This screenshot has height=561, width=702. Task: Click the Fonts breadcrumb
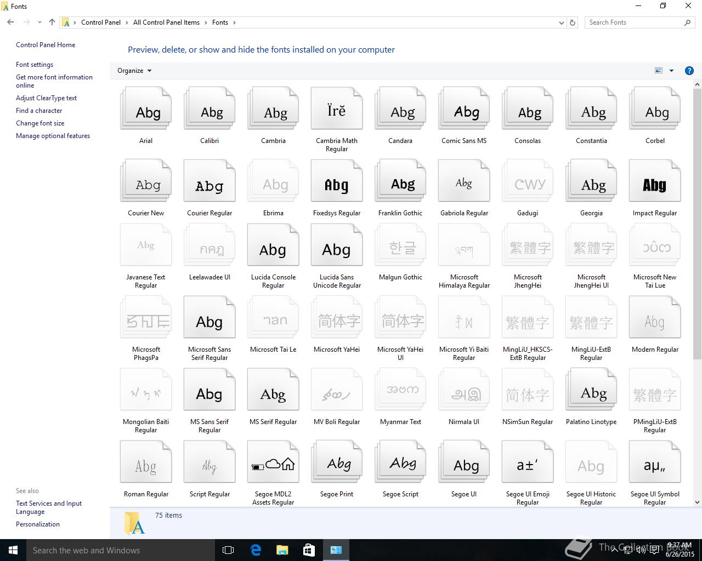point(220,22)
